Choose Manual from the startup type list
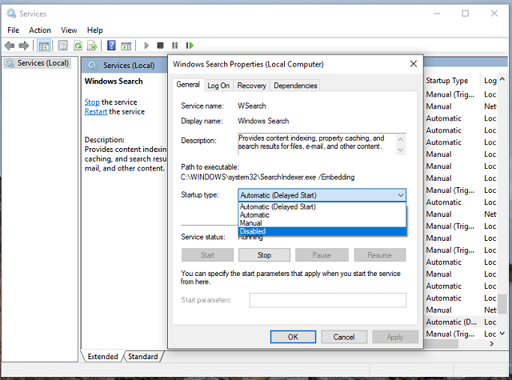Screen dimensions: 512x380 322,223
